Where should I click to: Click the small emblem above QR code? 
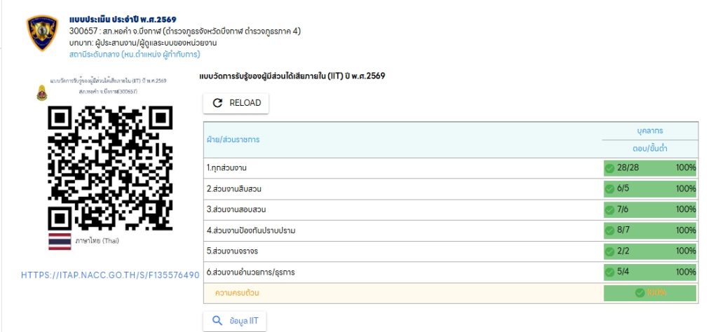click(x=41, y=93)
